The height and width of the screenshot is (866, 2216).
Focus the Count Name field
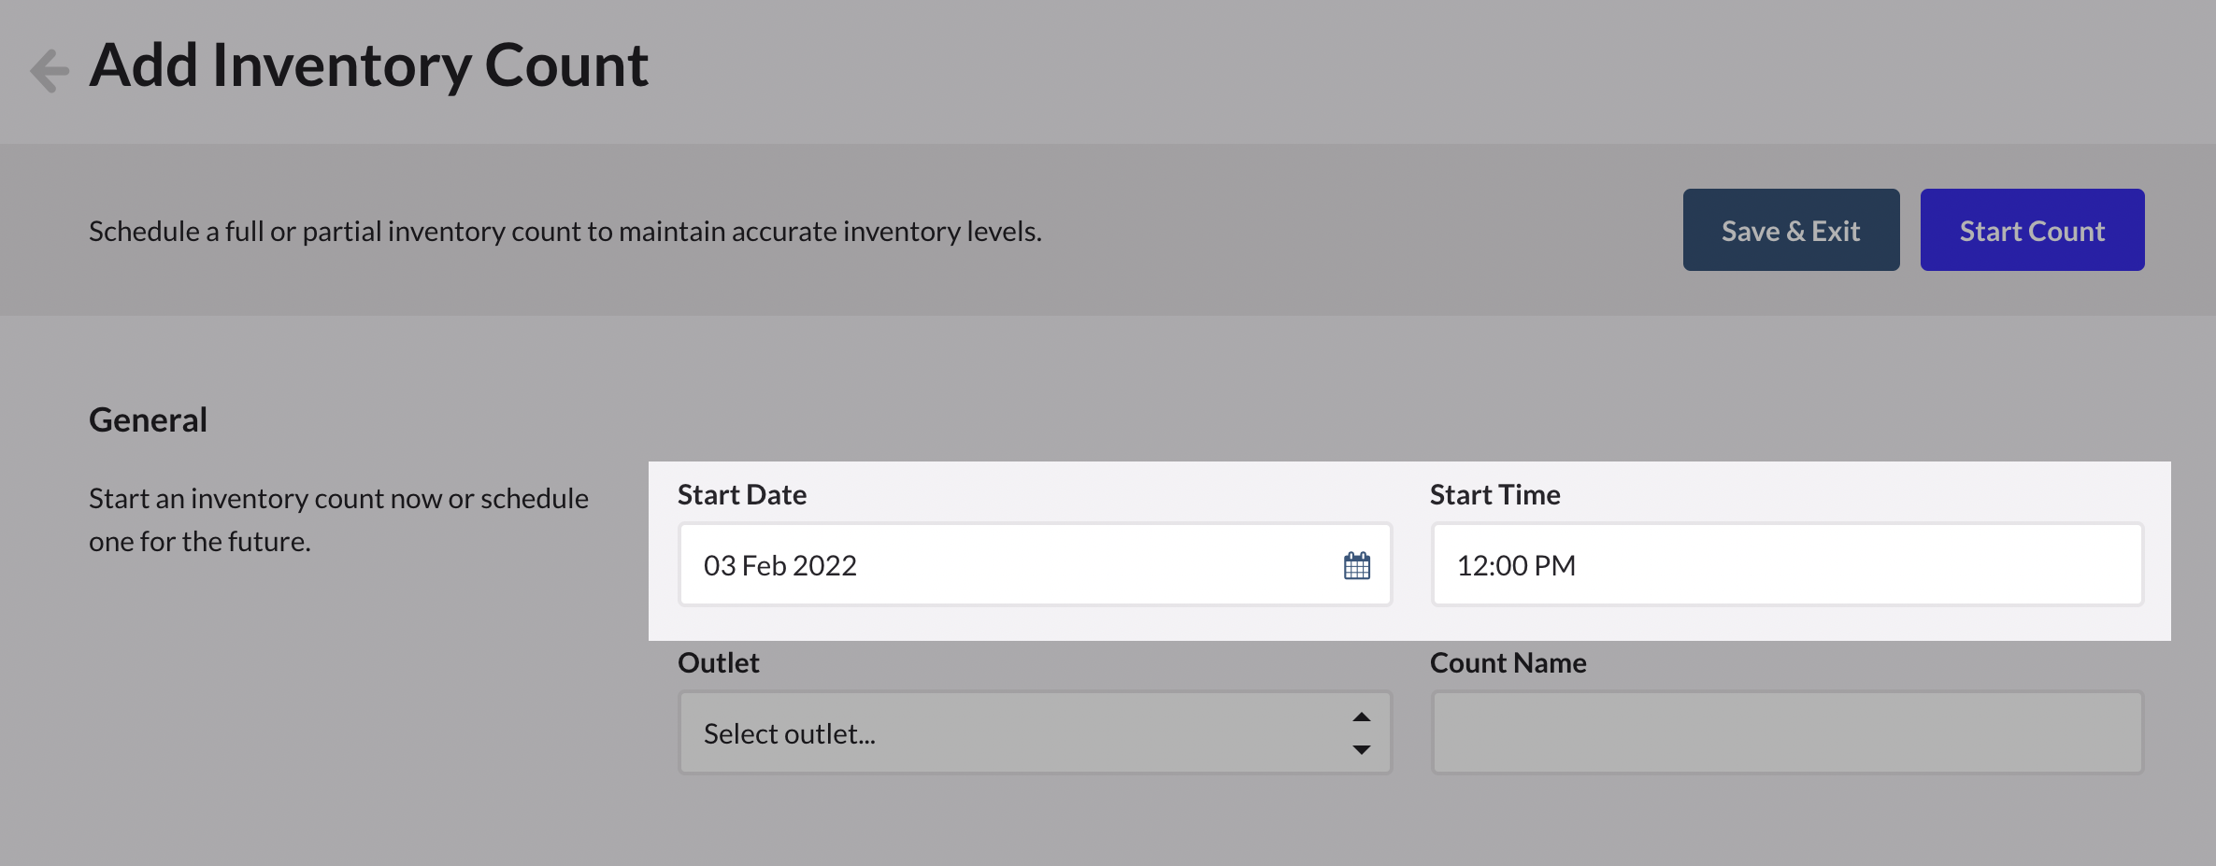[x=1786, y=732]
